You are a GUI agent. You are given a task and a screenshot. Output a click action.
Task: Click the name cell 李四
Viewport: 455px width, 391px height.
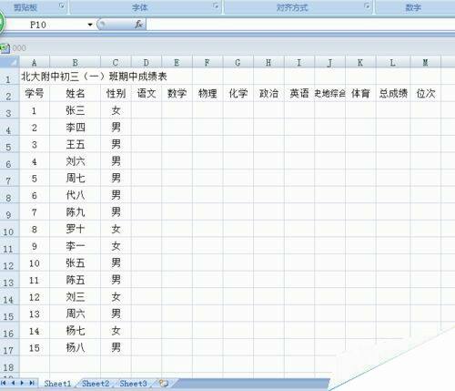(76, 128)
